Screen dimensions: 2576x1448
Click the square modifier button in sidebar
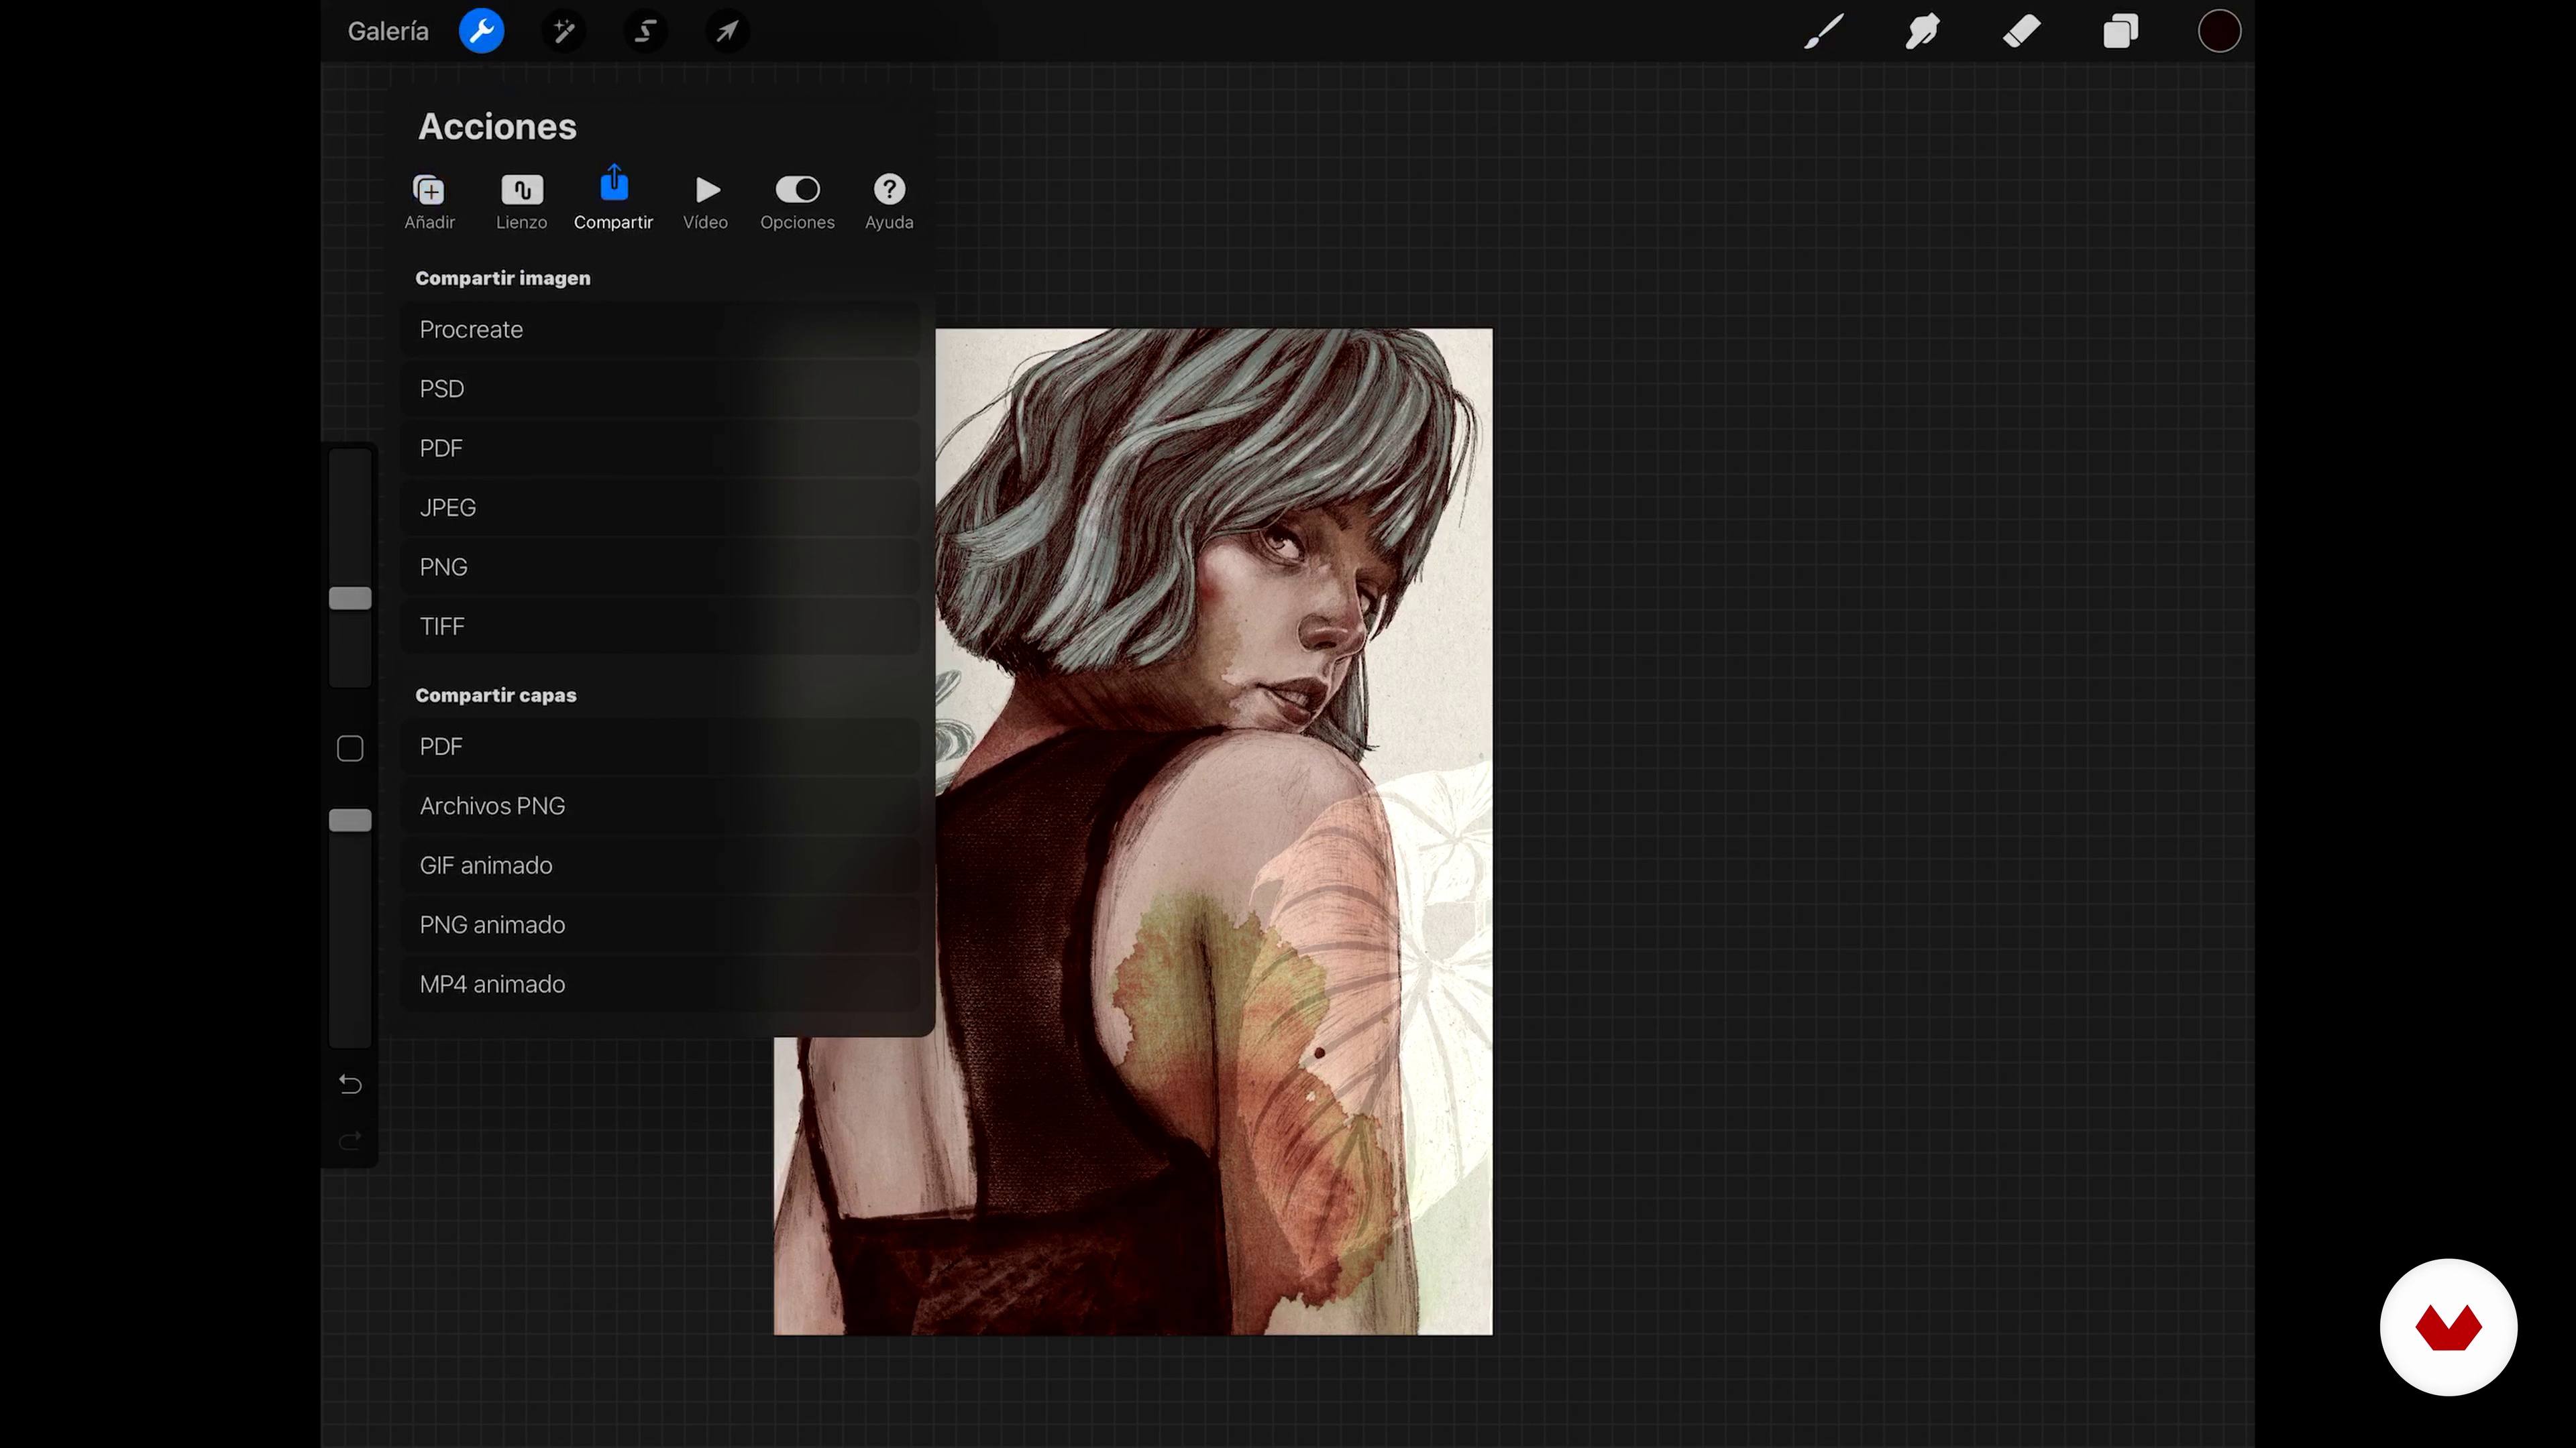pos(350,749)
